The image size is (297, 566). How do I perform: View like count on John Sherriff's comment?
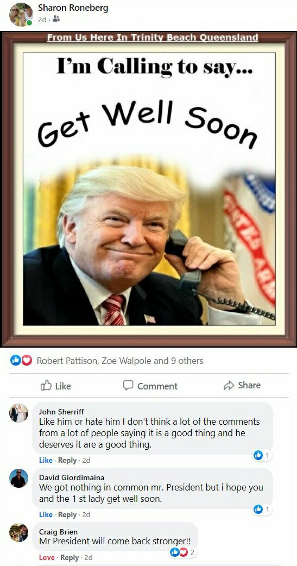[x=262, y=456]
